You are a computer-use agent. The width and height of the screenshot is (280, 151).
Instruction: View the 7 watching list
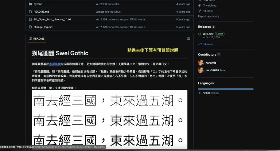coord(210,5)
